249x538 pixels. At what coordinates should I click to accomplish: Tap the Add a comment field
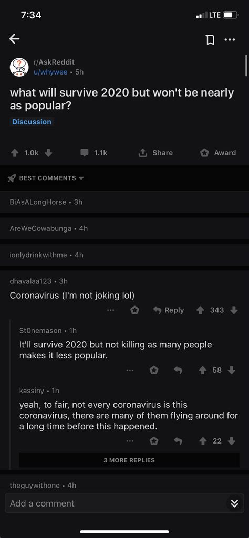pyautogui.click(x=117, y=503)
